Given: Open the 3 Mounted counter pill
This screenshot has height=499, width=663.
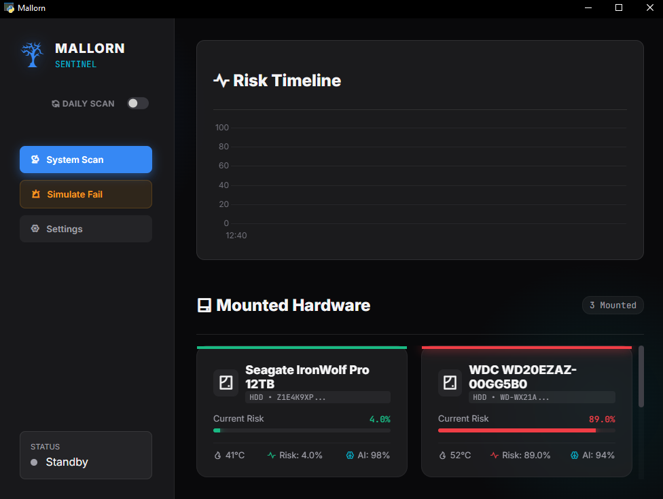Looking at the screenshot, I should coord(613,305).
